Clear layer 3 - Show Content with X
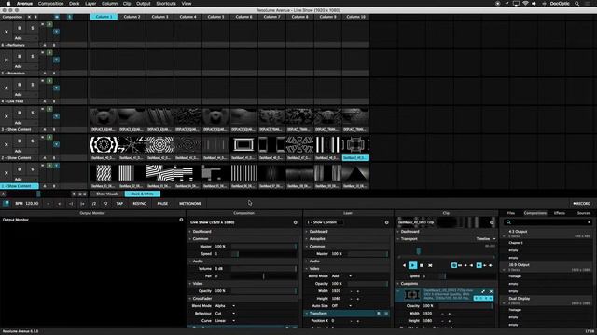Viewport: 597px width, 335px height. (x=7, y=116)
